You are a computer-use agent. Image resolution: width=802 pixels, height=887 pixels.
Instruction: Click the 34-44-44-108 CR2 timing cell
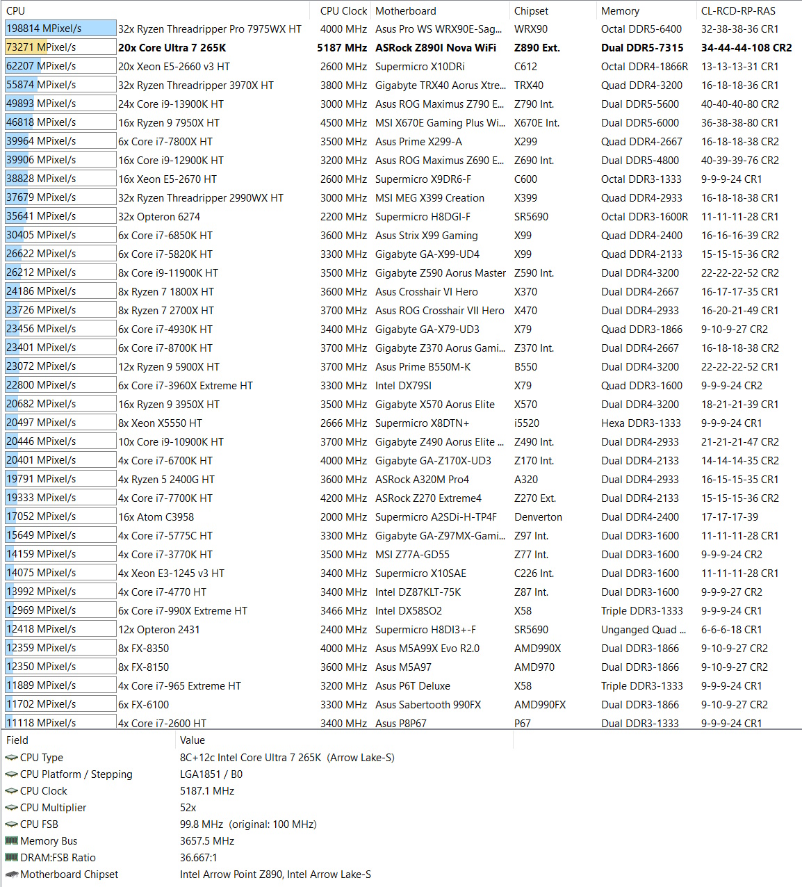[746, 48]
